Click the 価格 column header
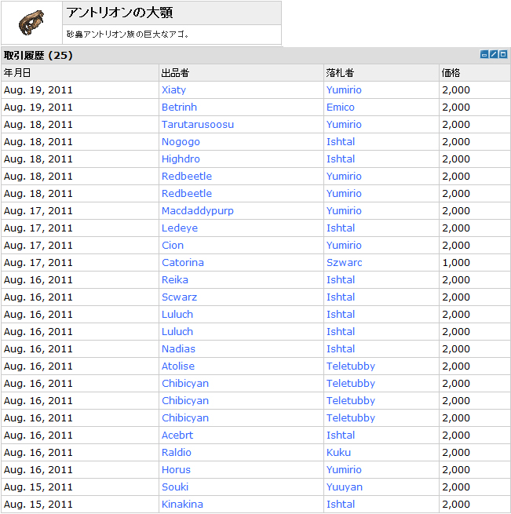Viewport: 511px width, 514px height. [451, 72]
